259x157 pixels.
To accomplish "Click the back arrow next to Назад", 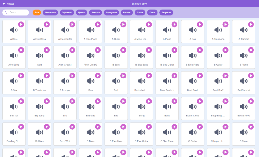I will (x=4, y=4).
